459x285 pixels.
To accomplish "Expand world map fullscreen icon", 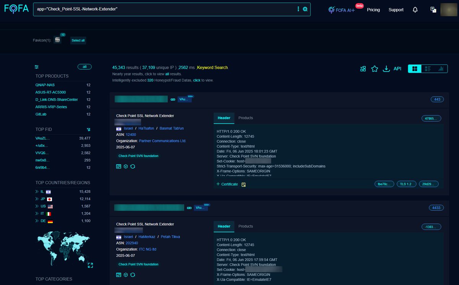I will 90,265.
